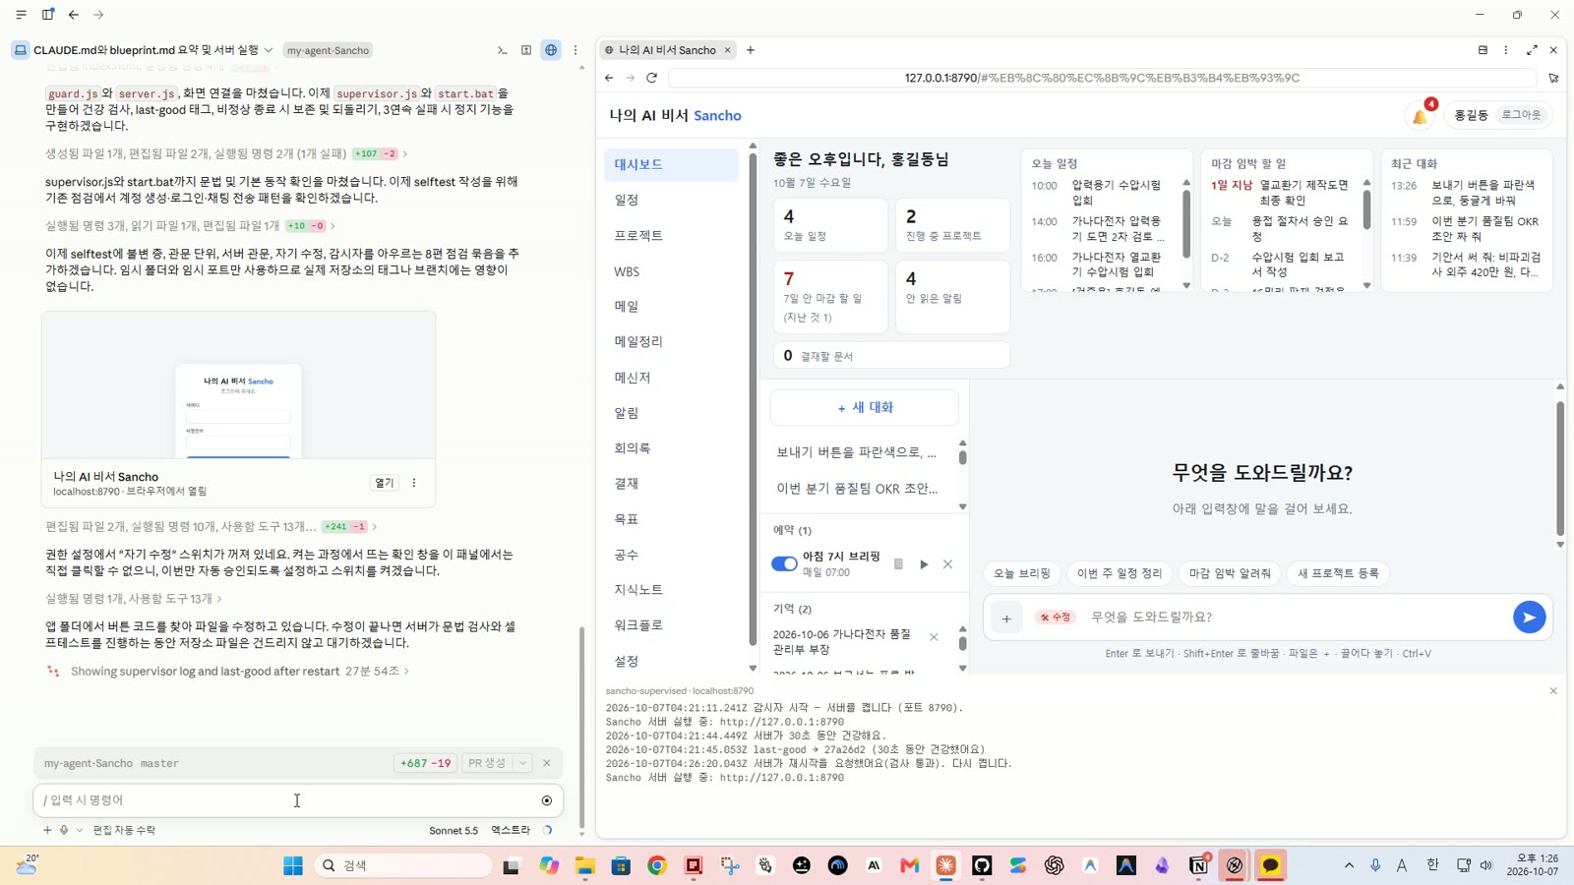The width and height of the screenshot is (1574, 885).
Task: Expand embedded browser to fullscreen
Action: (x=1532, y=50)
